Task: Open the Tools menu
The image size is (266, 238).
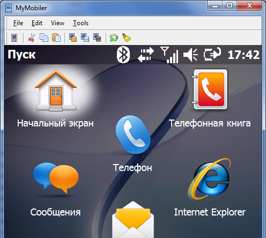Action: 80,23
